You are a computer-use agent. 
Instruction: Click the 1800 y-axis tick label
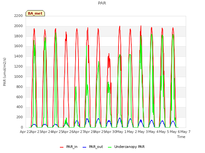point(19,36)
